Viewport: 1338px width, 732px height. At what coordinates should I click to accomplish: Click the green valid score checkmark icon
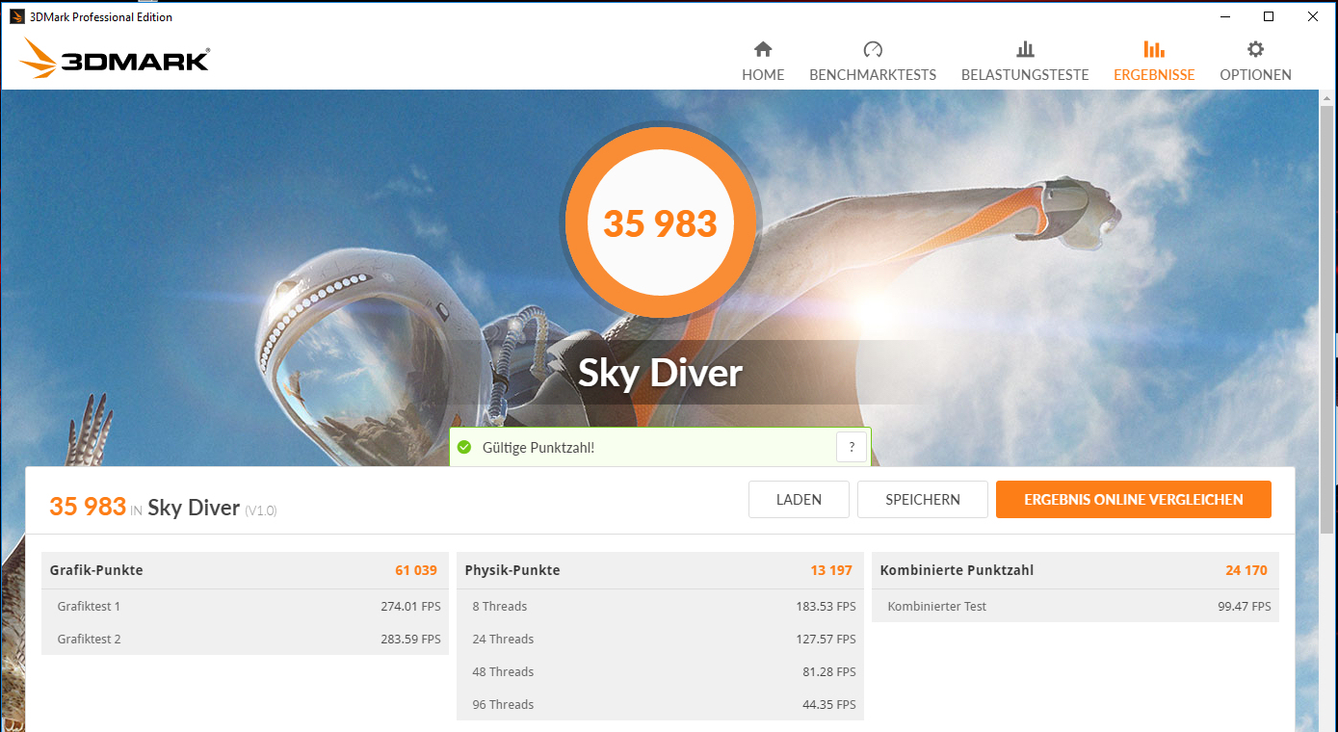point(464,447)
